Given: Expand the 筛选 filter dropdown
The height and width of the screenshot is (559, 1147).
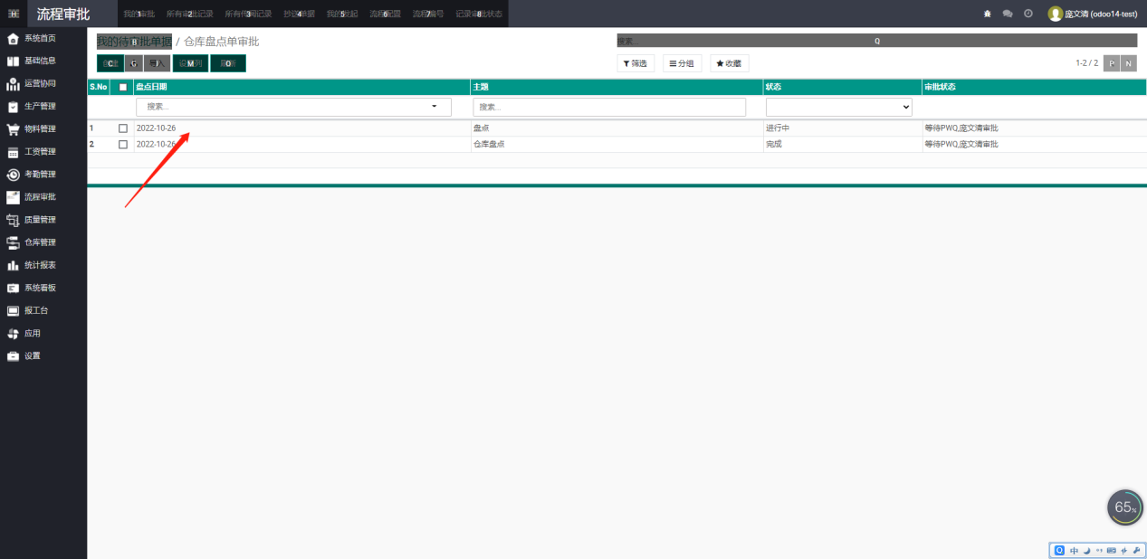Looking at the screenshot, I should [x=636, y=63].
